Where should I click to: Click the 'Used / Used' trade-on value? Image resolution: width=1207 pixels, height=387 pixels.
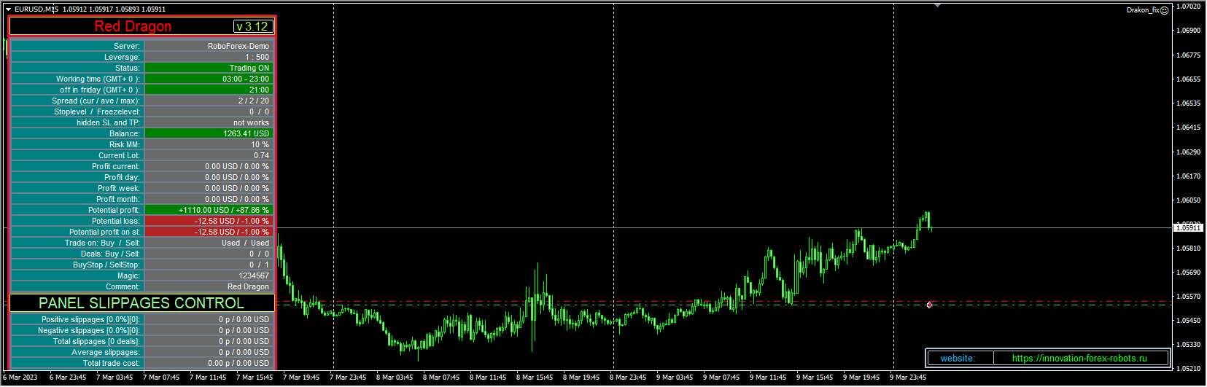pyautogui.click(x=208, y=243)
